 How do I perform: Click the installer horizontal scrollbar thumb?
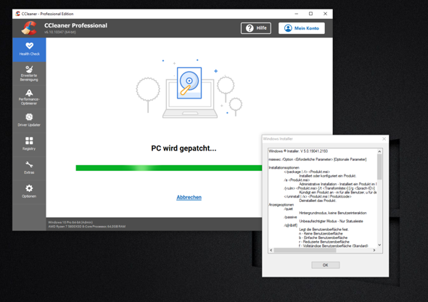click(x=305, y=250)
